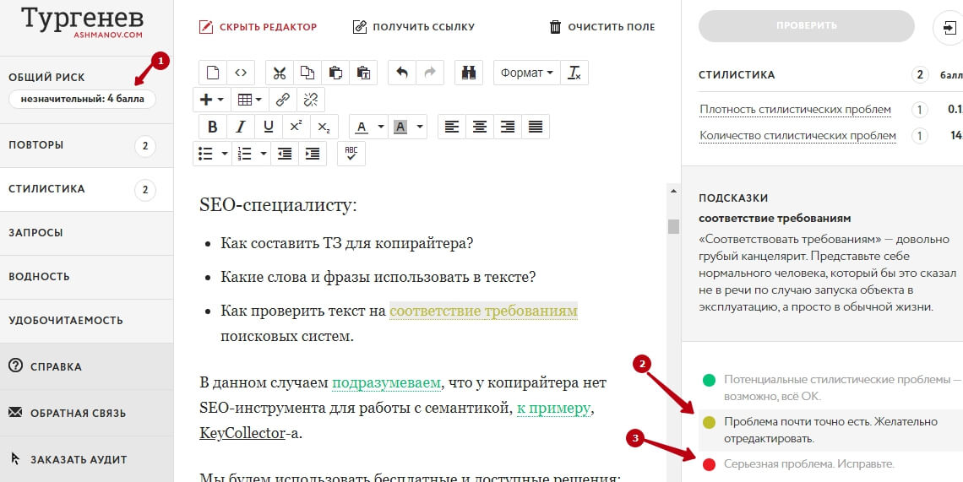Toggle italic formatting

point(241,127)
